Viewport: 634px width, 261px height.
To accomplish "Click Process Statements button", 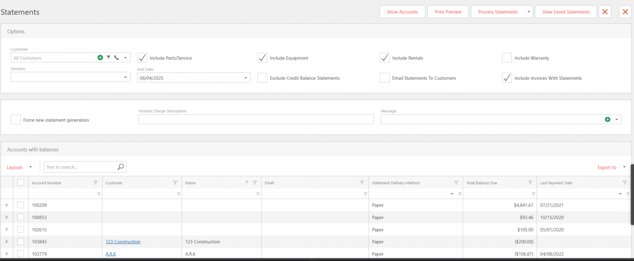I will click(498, 12).
